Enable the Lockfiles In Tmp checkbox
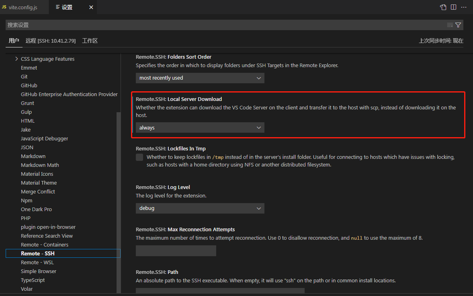The height and width of the screenshot is (296, 473). [139, 157]
